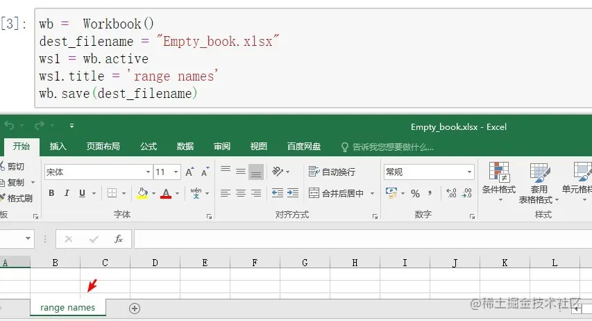
Task: Open the 数据 ribbon tab
Action: (x=185, y=147)
